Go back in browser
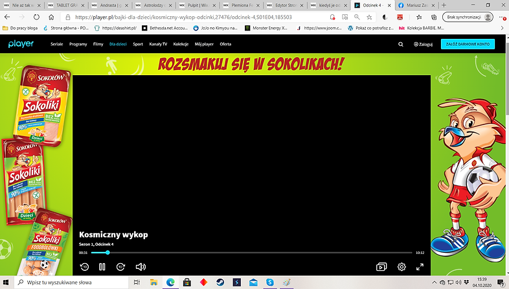The width and height of the screenshot is (509, 289). point(7,17)
